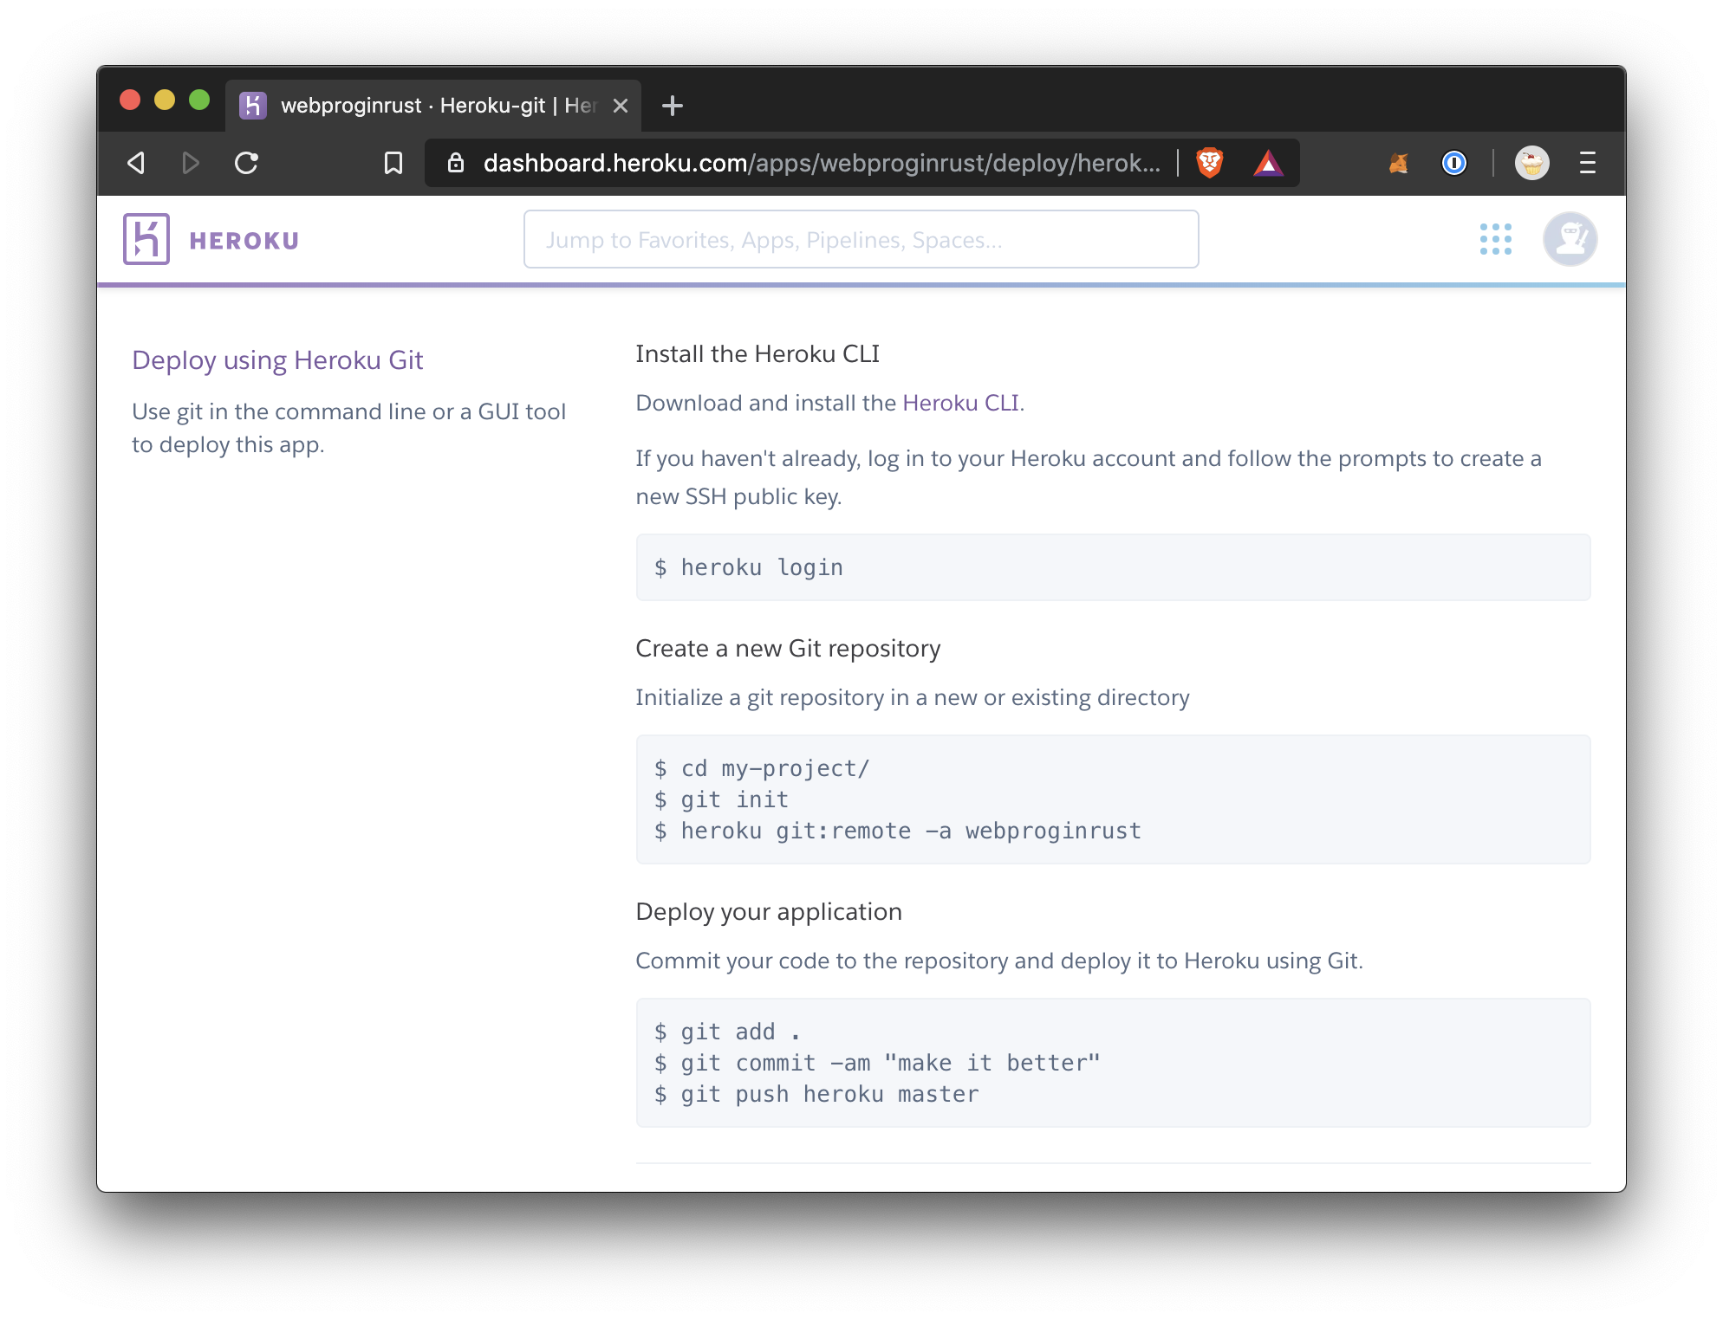Open a new browser tab
The image size is (1723, 1320).
pos(672,106)
